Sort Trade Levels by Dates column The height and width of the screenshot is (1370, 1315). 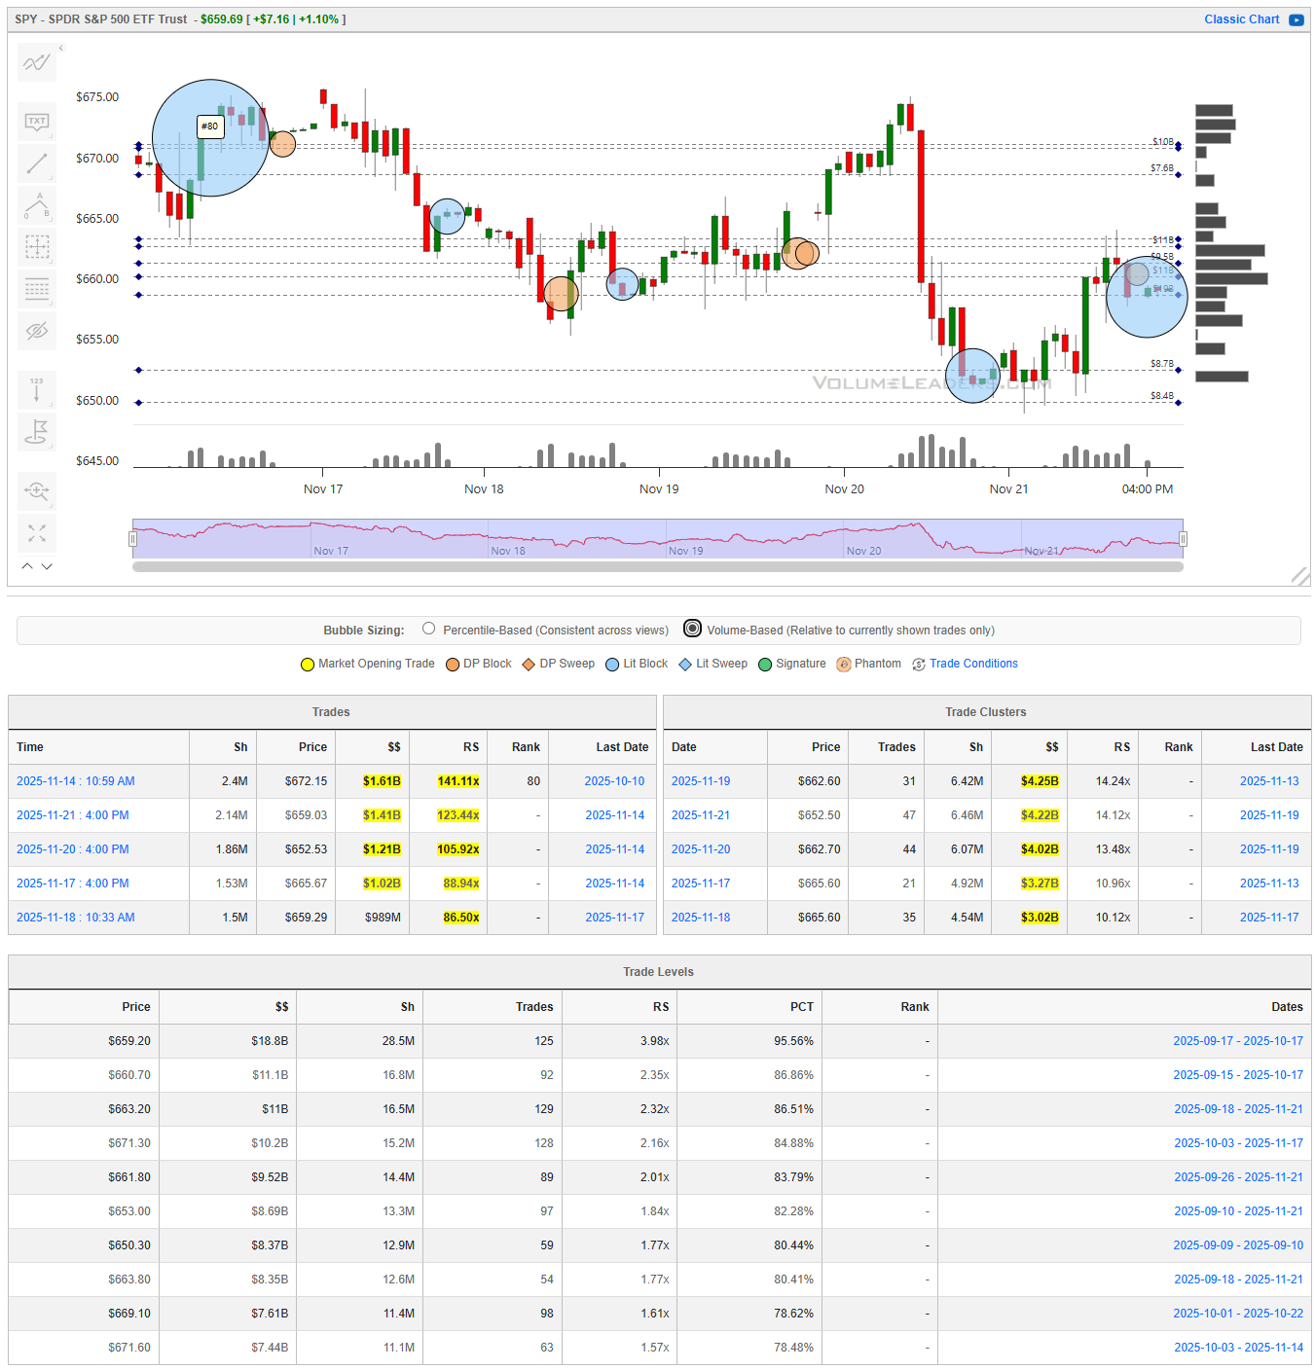coord(1124,1007)
